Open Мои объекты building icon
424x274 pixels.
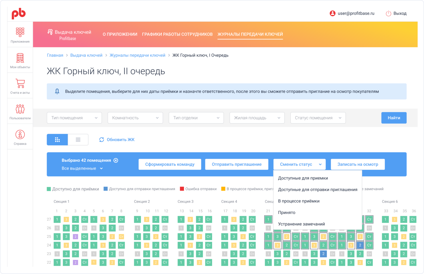[x=20, y=58]
